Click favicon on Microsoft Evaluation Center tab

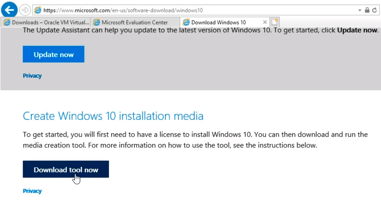[97, 23]
